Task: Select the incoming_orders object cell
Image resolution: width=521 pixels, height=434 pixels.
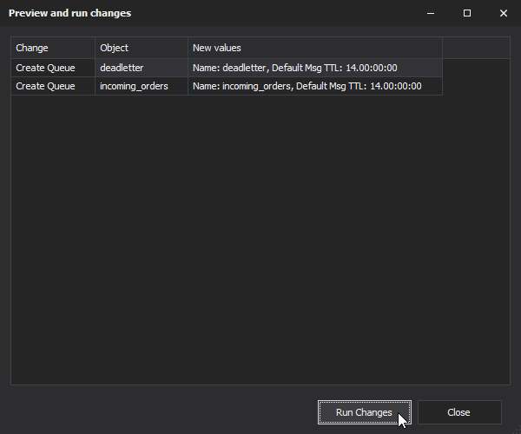Action: point(142,86)
